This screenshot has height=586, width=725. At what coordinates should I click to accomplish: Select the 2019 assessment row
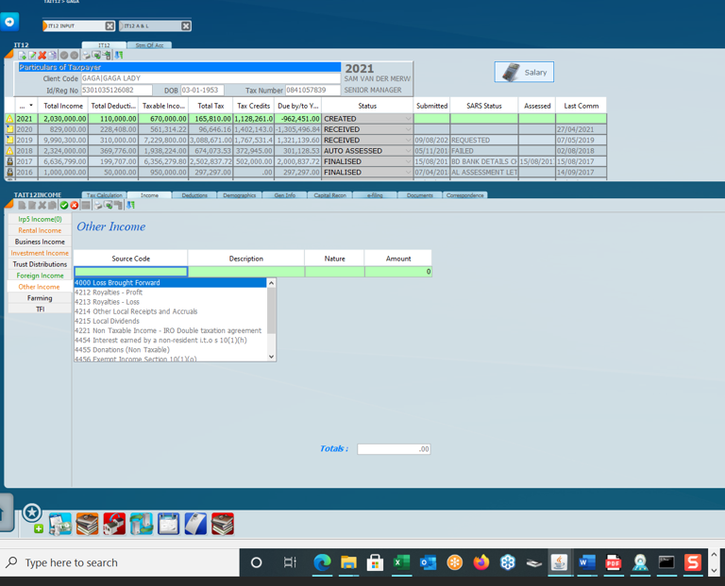(189, 141)
